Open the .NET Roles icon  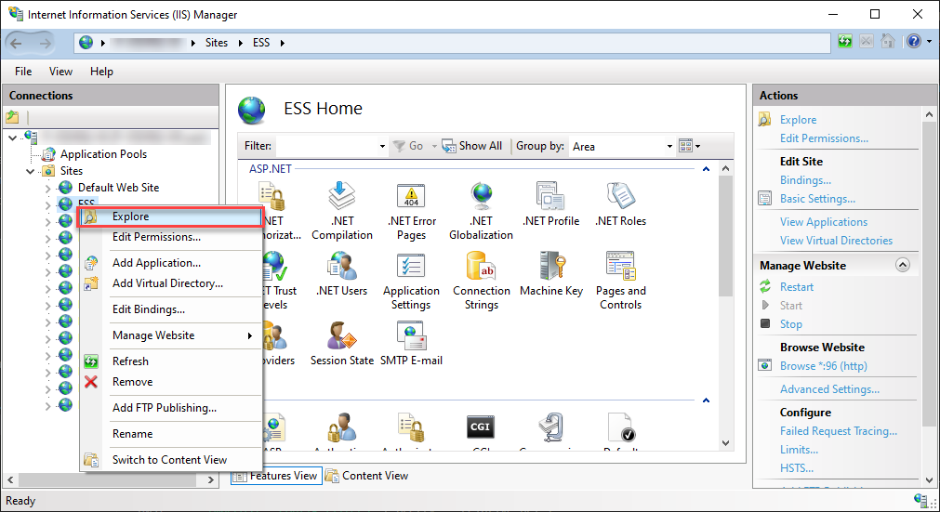(620, 196)
